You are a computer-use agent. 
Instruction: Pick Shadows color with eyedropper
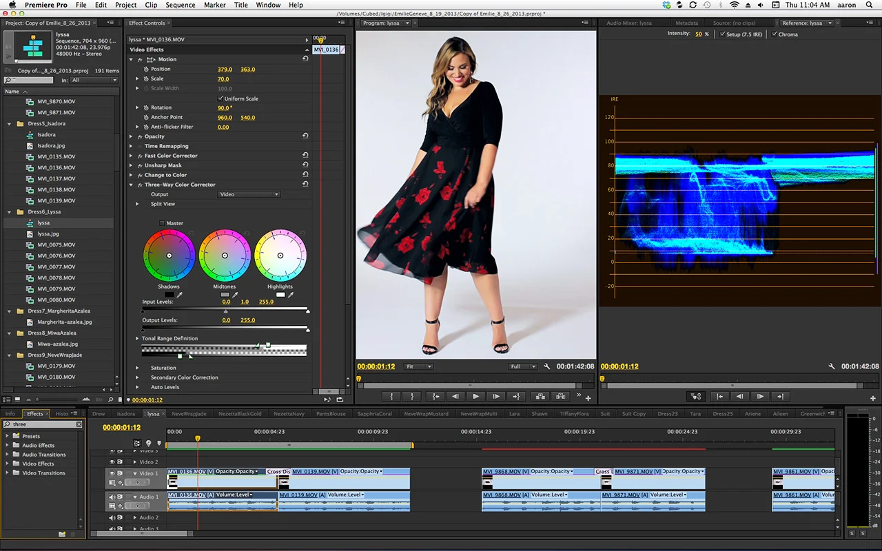(x=180, y=295)
